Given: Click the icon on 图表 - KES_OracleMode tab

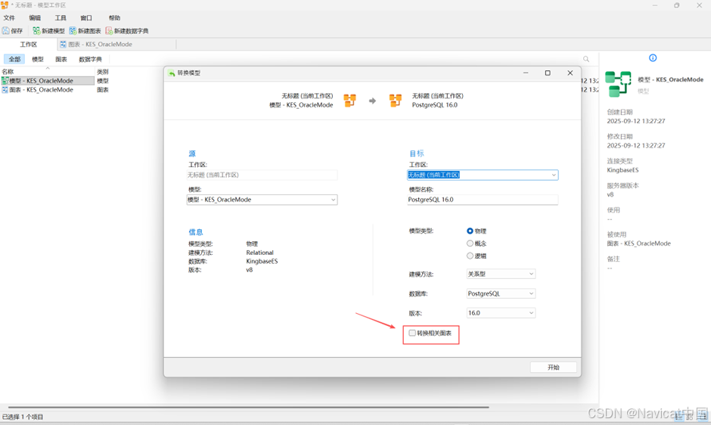Looking at the screenshot, I should [x=63, y=45].
